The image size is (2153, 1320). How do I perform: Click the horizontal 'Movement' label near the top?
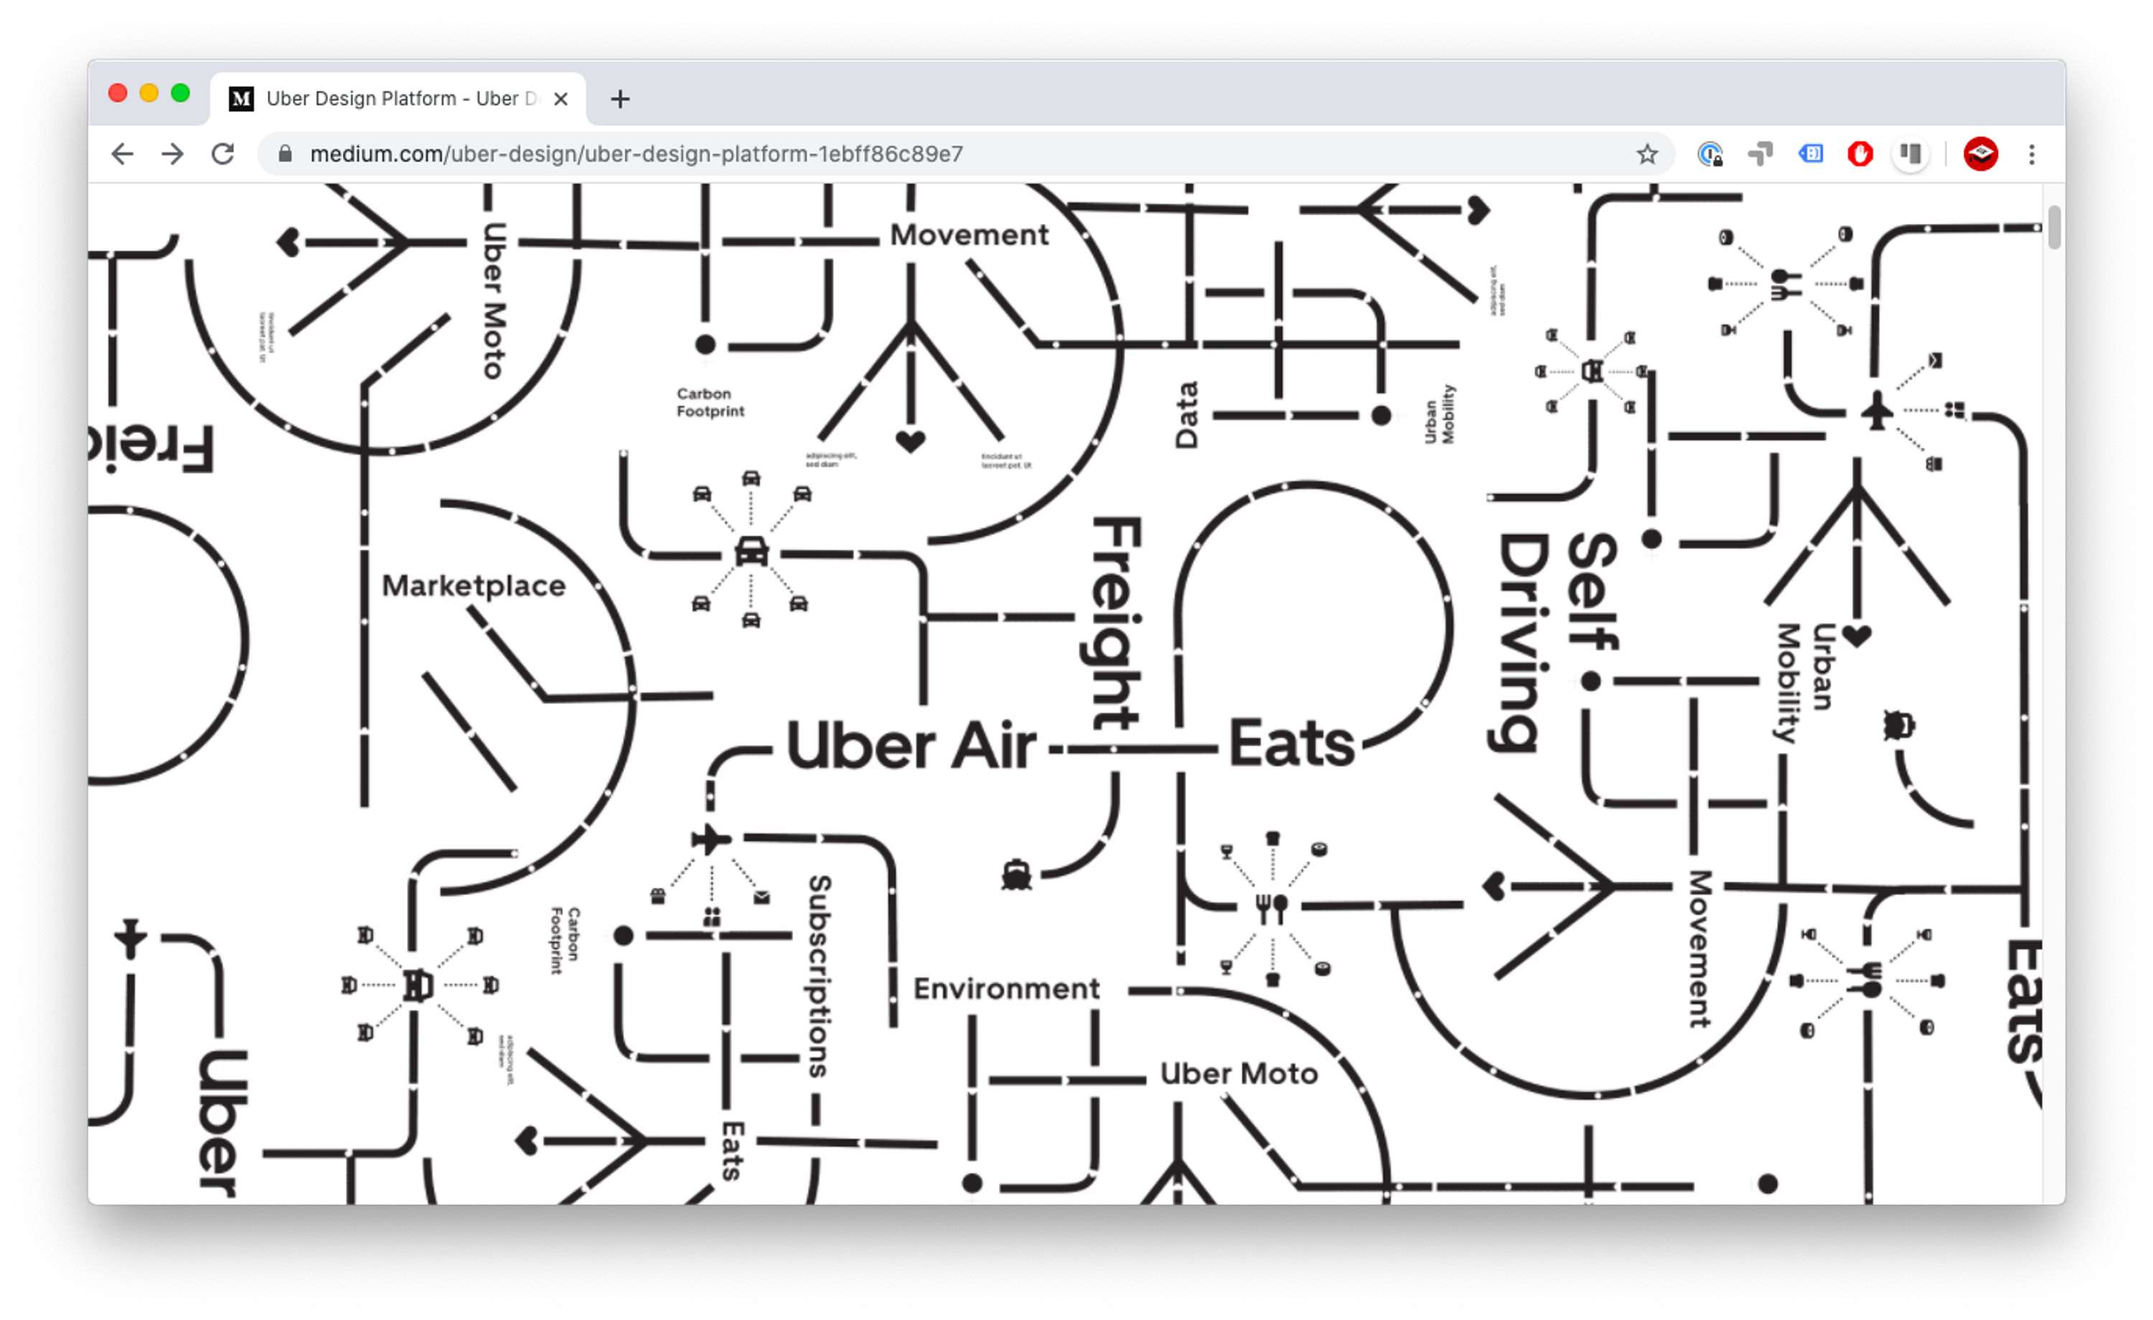point(969,235)
